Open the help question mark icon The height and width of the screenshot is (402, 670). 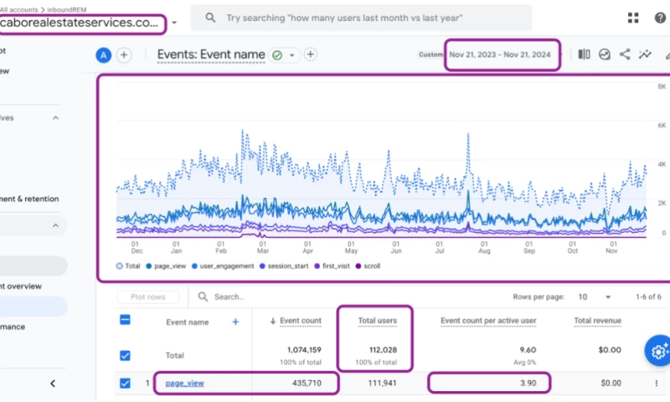click(660, 18)
